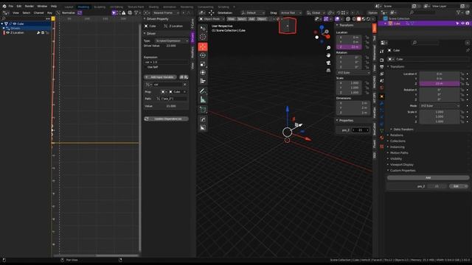
Task: Select the Cursor tool in viewport toolbar
Action: coord(203,37)
